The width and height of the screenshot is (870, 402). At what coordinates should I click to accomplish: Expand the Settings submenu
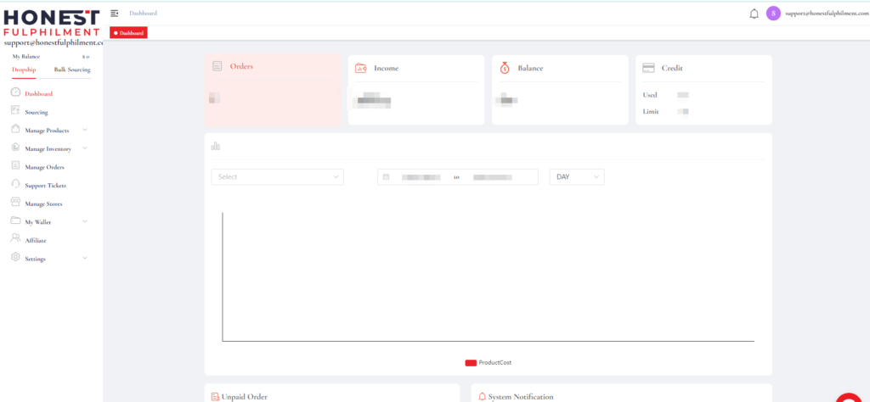[84, 259]
